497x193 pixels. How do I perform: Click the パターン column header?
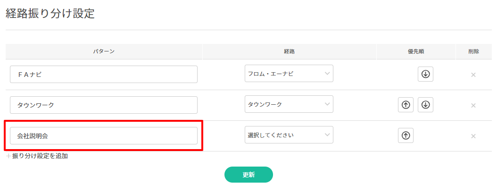pyautogui.click(x=104, y=51)
